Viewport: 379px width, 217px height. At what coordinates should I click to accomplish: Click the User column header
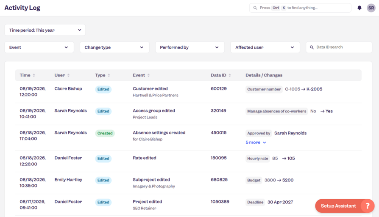pyautogui.click(x=59, y=75)
